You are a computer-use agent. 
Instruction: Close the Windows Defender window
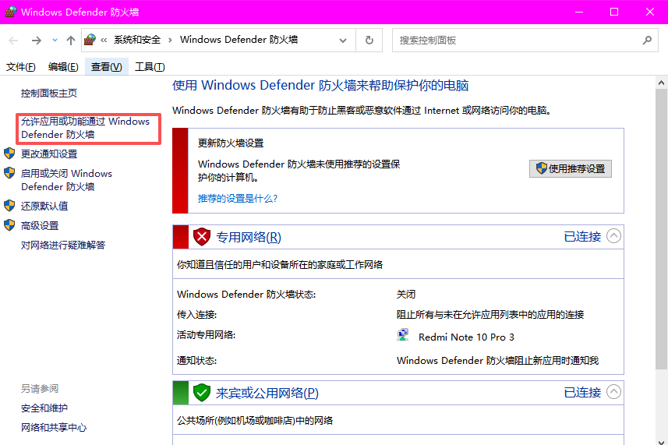pyautogui.click(x=649, y=12)
